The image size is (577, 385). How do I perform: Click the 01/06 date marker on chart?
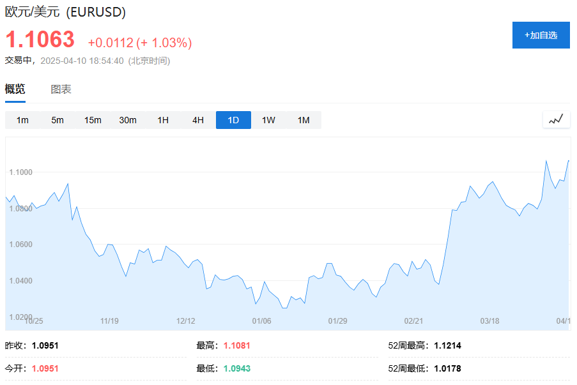(262, 321)
